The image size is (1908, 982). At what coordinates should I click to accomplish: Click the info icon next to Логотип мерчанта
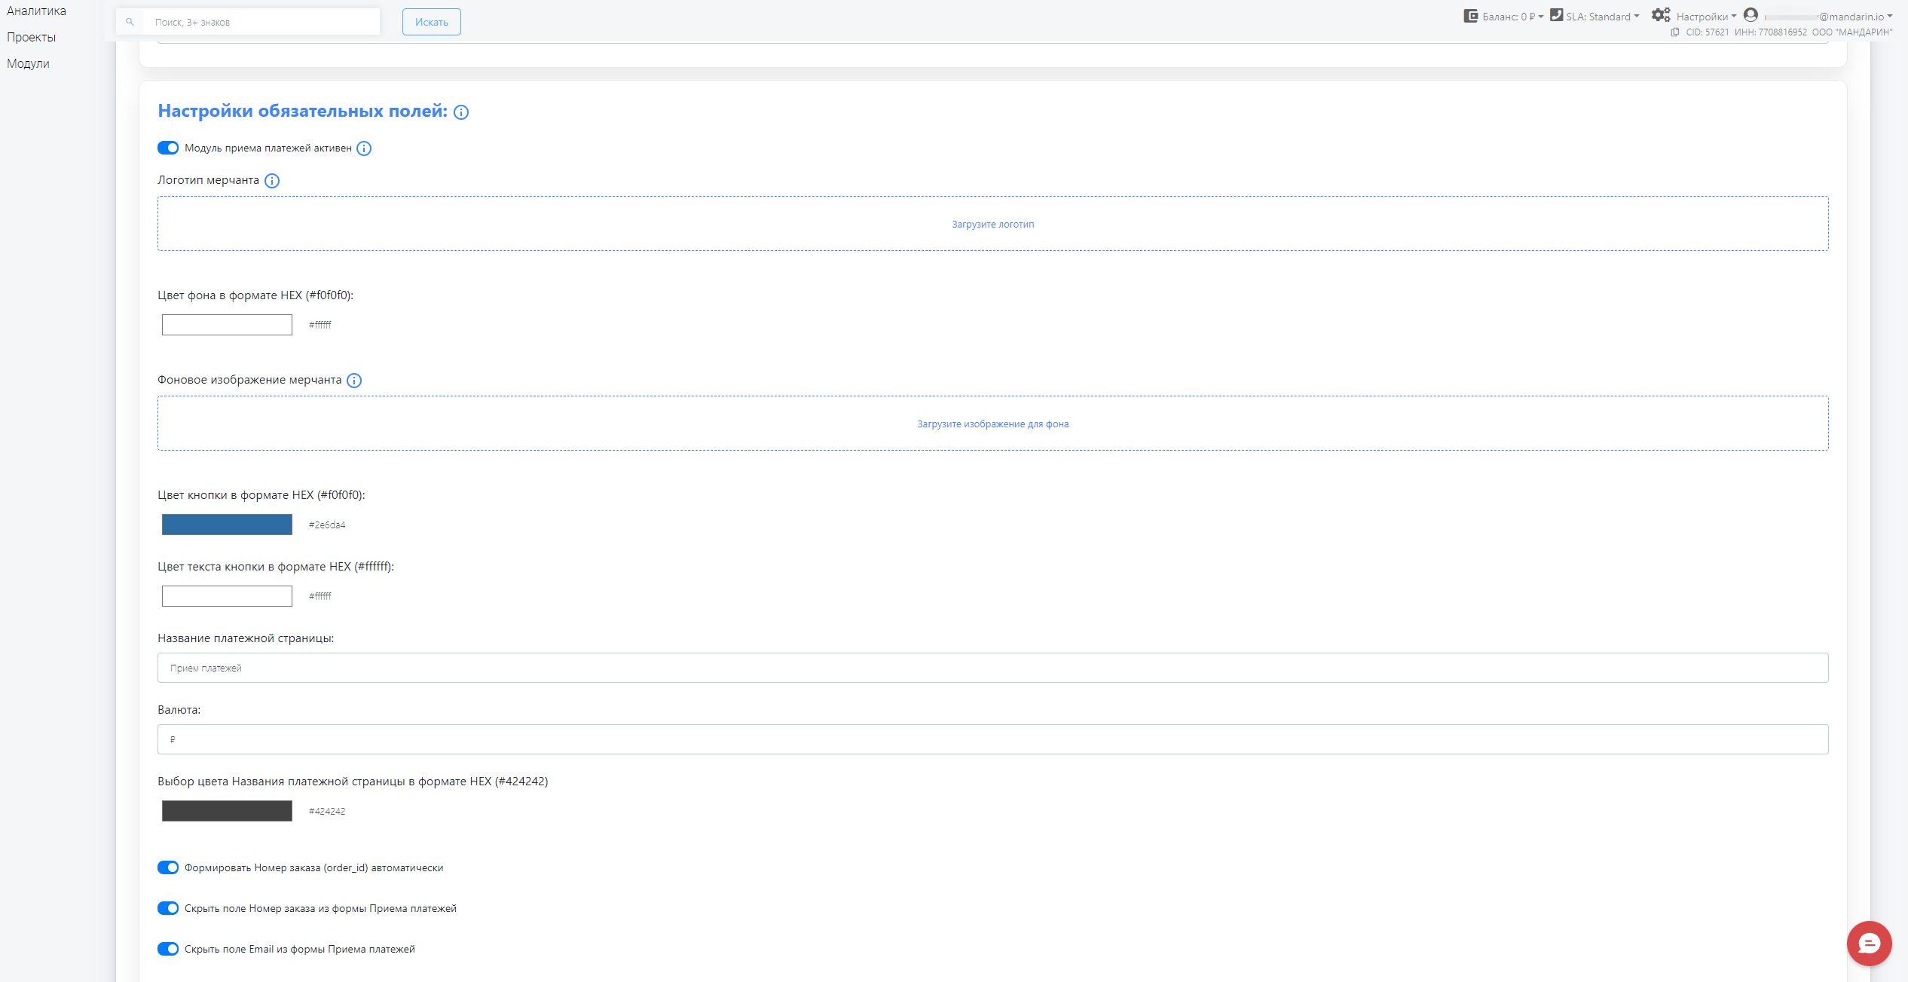tap(272, 181)
